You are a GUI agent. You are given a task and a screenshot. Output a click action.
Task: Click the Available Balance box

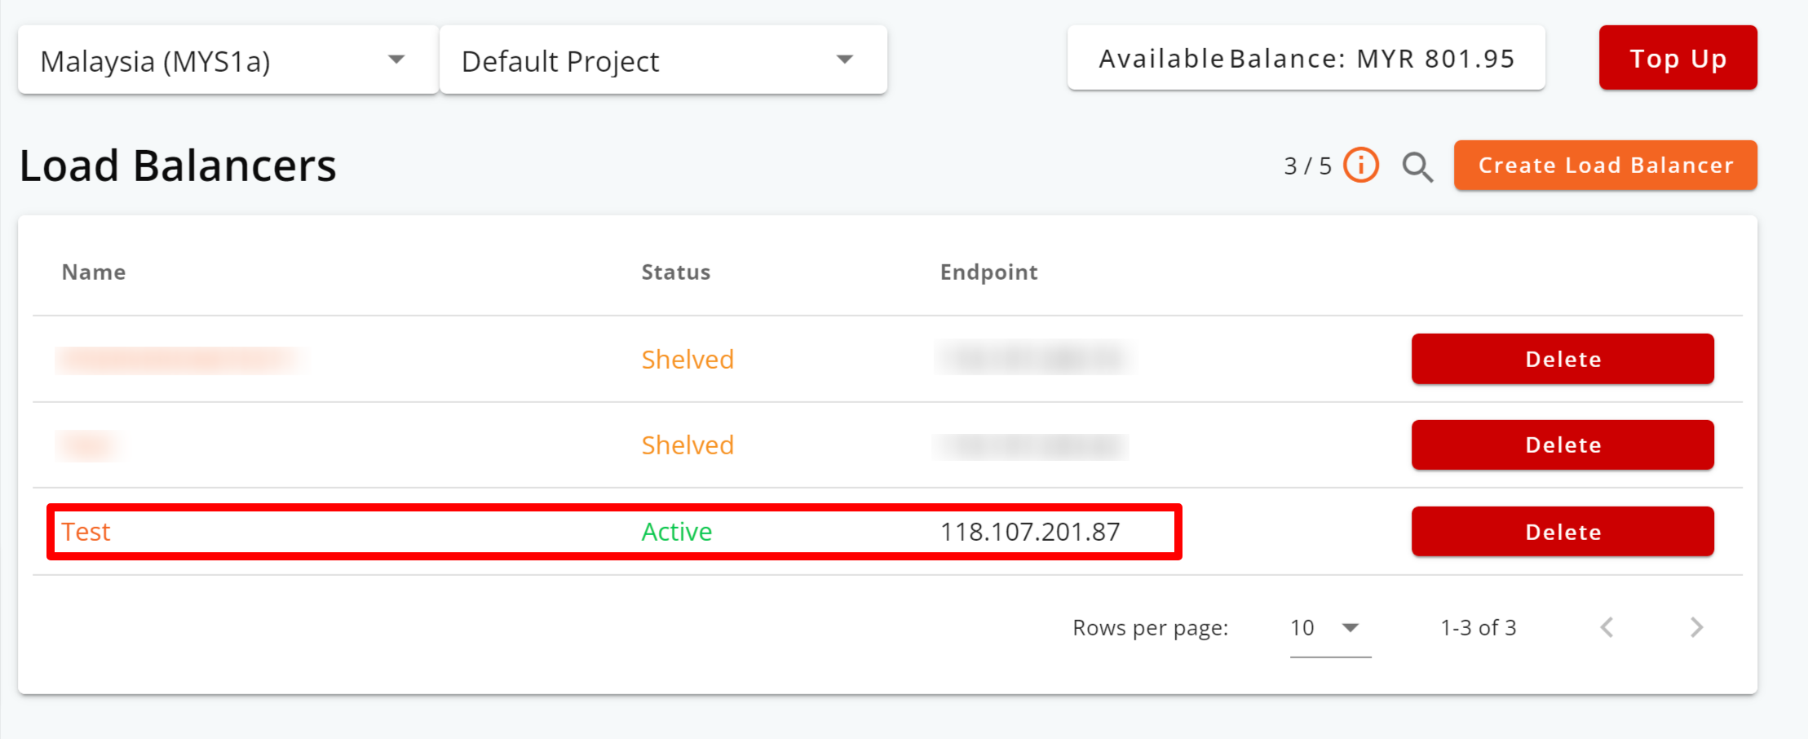[1306, 58]
